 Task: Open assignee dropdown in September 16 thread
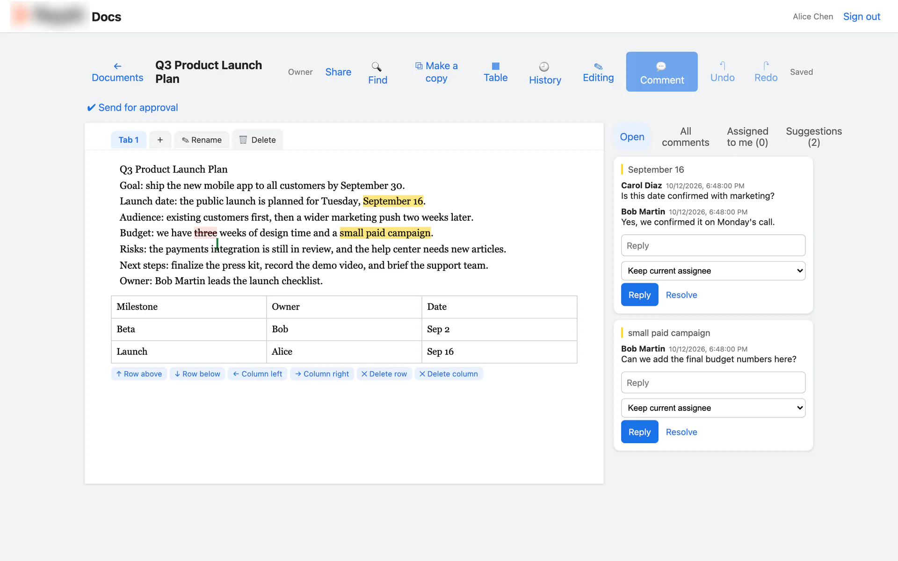(x=713, y=271)
